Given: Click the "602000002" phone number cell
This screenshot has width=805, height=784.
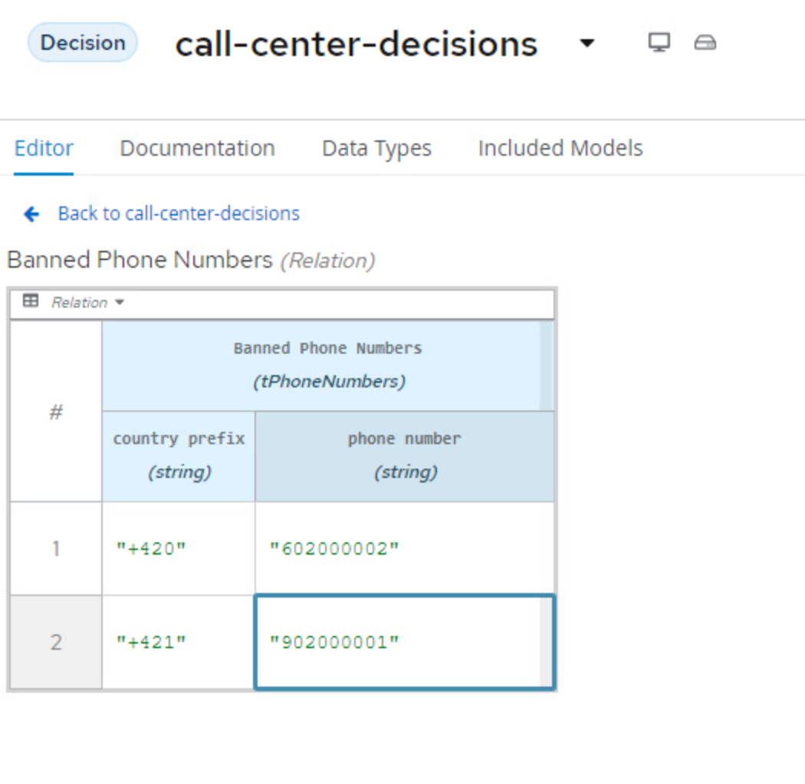Looking at the screenshot, I should click(x=405, y=548).
